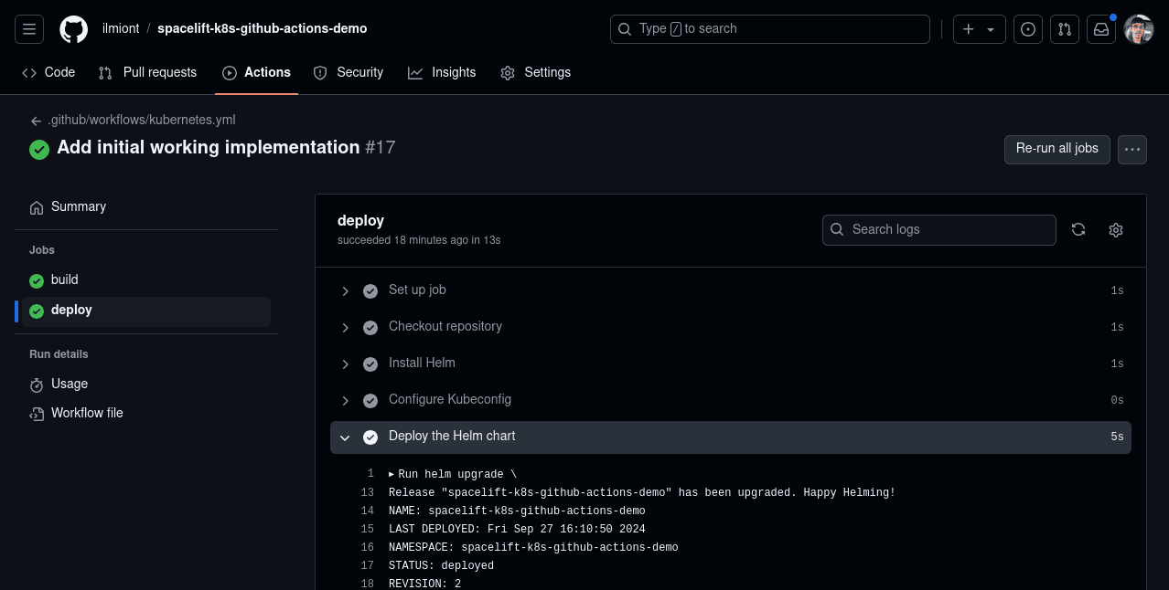The image size is (1169, 590).
Task: Expand the Set up job step
Action: [x=731, y=290]
